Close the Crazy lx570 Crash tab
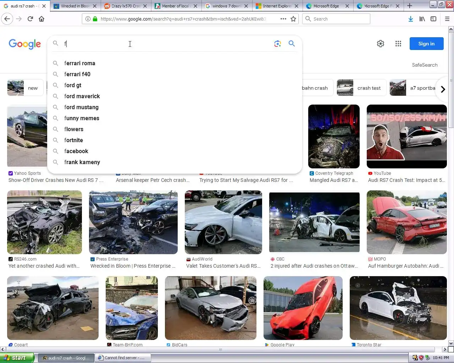The width and height of the screenshot is (454, 363). tap(145, 6)
